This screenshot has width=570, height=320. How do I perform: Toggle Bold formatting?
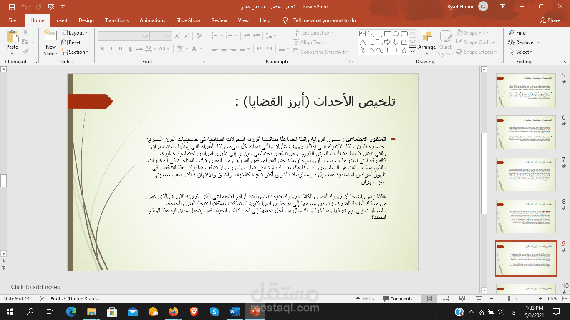(x=102, y=49)
